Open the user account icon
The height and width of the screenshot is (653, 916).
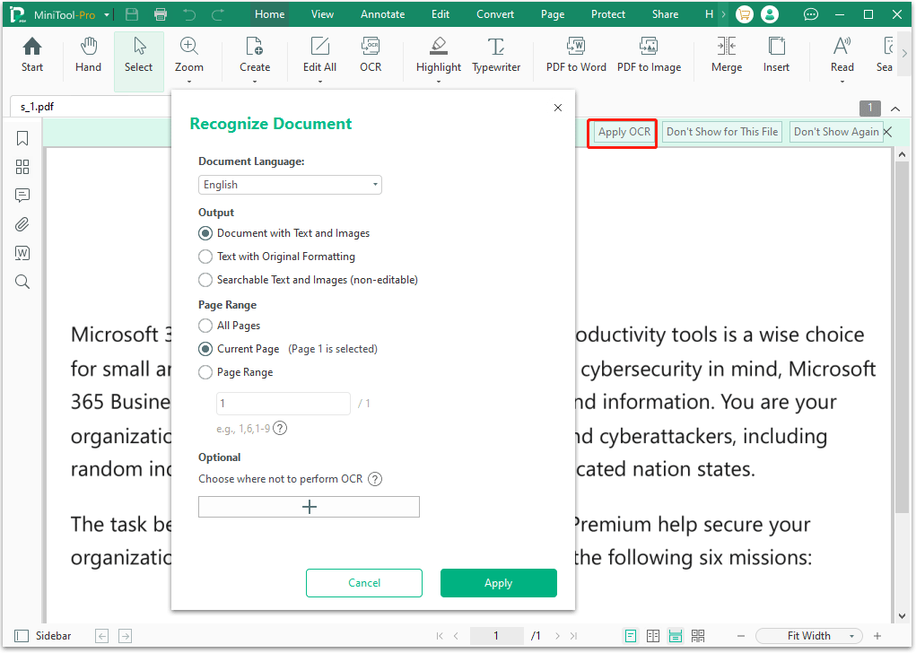(770, 14)
